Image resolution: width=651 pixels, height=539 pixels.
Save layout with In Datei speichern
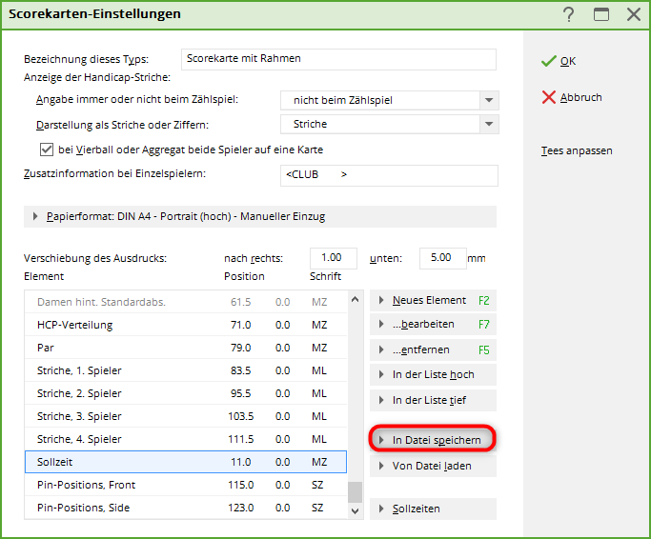pyautogui.click(x=432, y=440)
